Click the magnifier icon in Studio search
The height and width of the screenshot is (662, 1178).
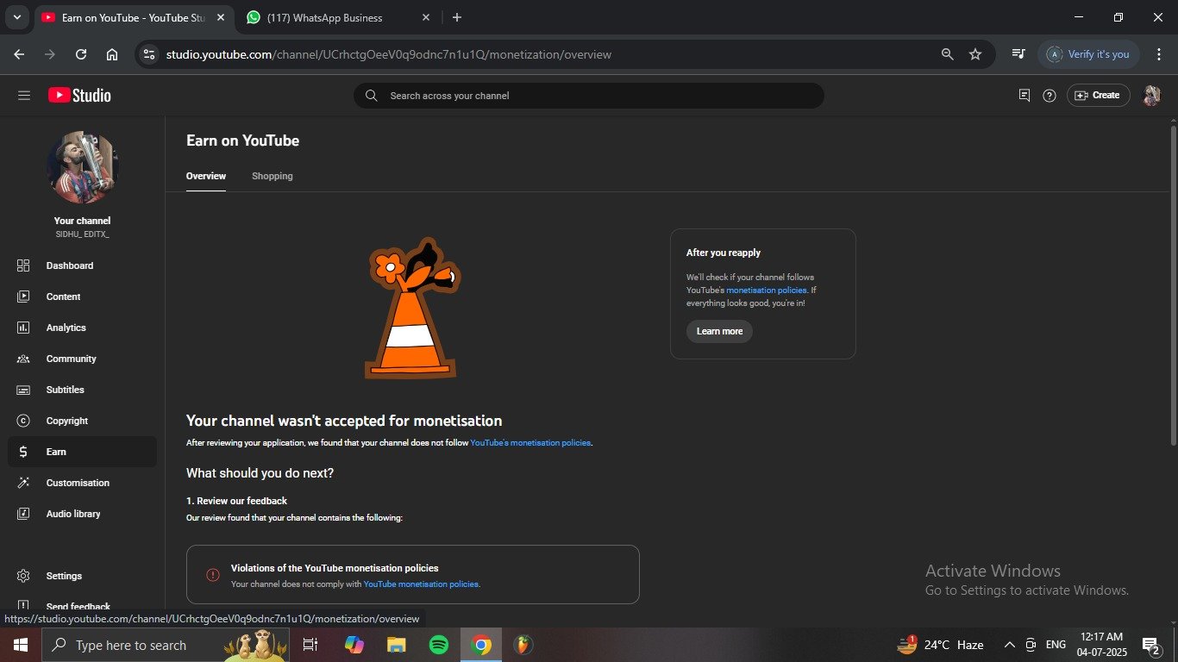[x=372, y=96]
